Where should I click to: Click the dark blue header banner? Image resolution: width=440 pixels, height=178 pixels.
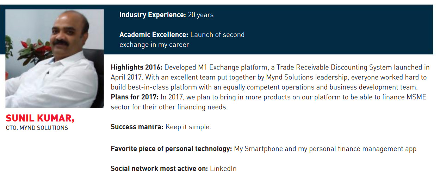(x=268, y=29)
